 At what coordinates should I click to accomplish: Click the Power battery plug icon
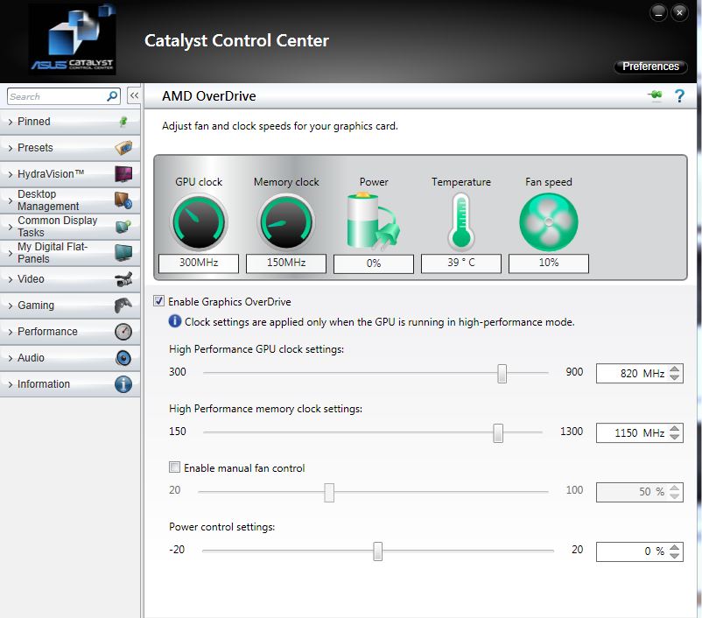tap(373, 221)
